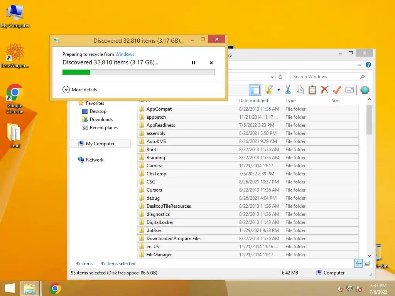The image size is (395, 296).
Task: Pause the recycle operation
Action: point(193,63)
